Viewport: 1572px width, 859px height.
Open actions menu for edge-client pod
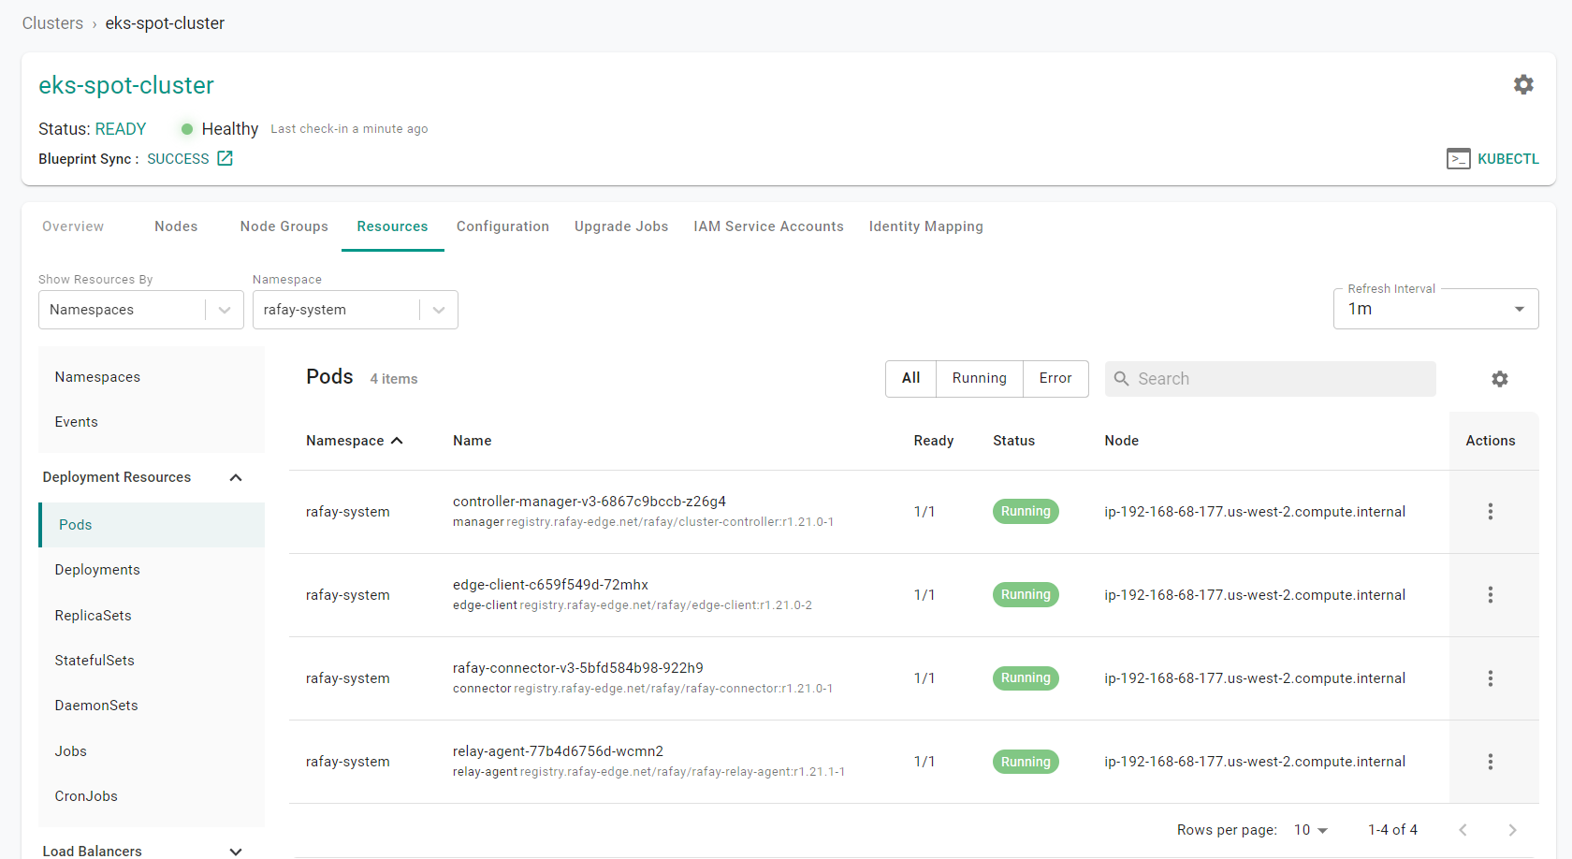point(1491,595)
